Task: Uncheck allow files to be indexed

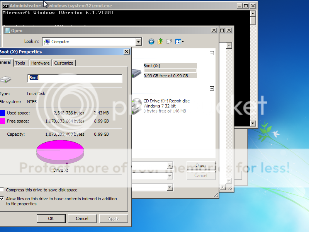Action: click(2, 199)
